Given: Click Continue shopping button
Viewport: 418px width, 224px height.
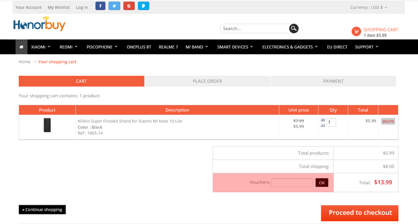Looking at the screenshot, I should [42, 210].
